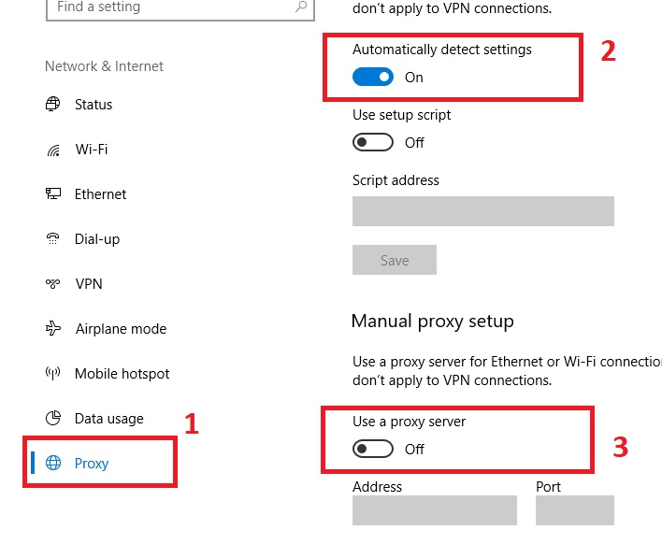The width and height of the screenshot is (662, 544).
Task: Turn off Automatically detect settings
Action: pos(373,78)
